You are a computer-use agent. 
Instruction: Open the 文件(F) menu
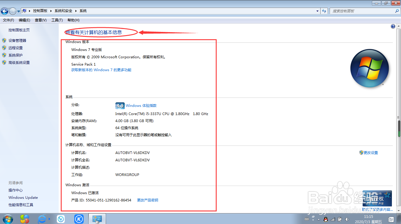coord(9,20)
